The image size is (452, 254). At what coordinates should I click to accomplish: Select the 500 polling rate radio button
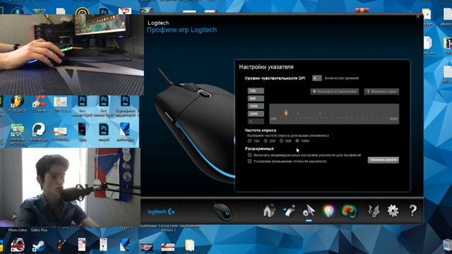point(281,141)
